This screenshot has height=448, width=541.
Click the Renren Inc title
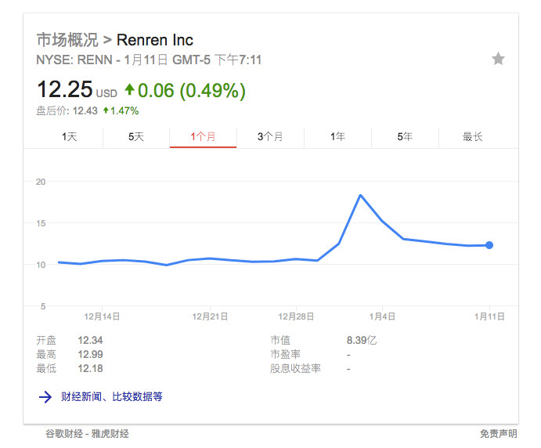pyautogui.click(x=154, y=40)
